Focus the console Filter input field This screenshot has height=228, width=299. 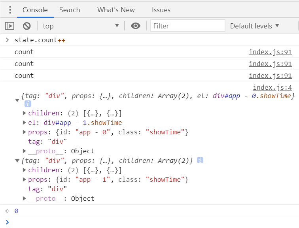tap(187, 26)
